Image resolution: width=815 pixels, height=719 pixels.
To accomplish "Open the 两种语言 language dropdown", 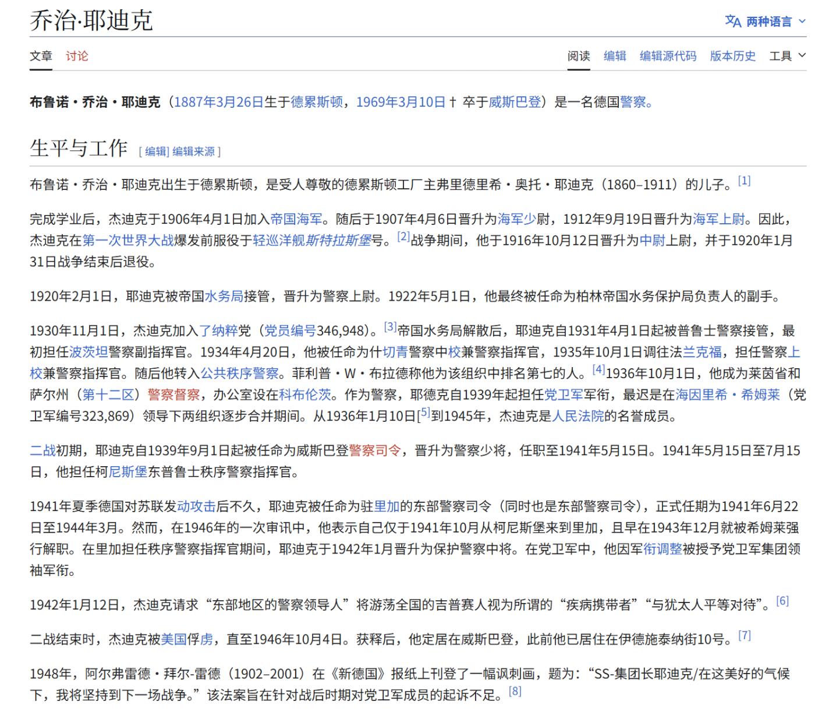I will click(768, 22).
